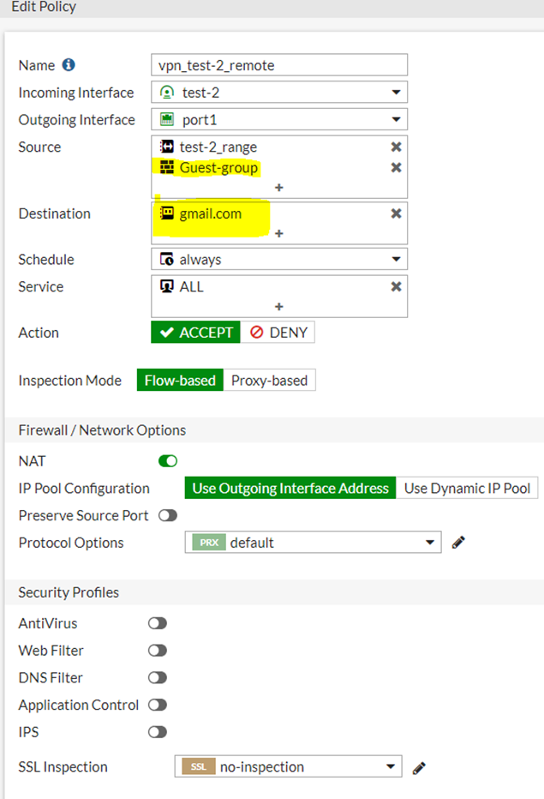Screen dimensions: 544x799
Task: Add a new Source entry plus
Action: [279, 187]
